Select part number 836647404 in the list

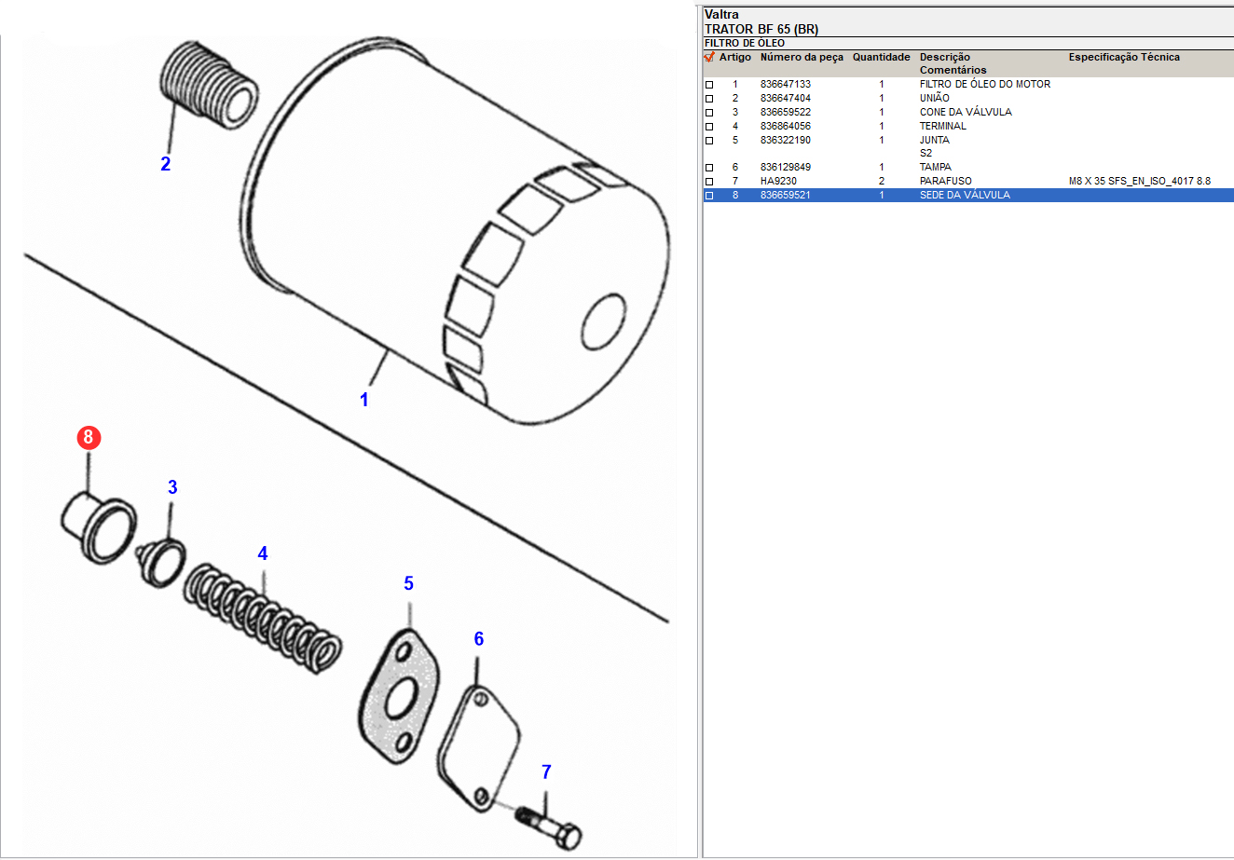(785, 98)
